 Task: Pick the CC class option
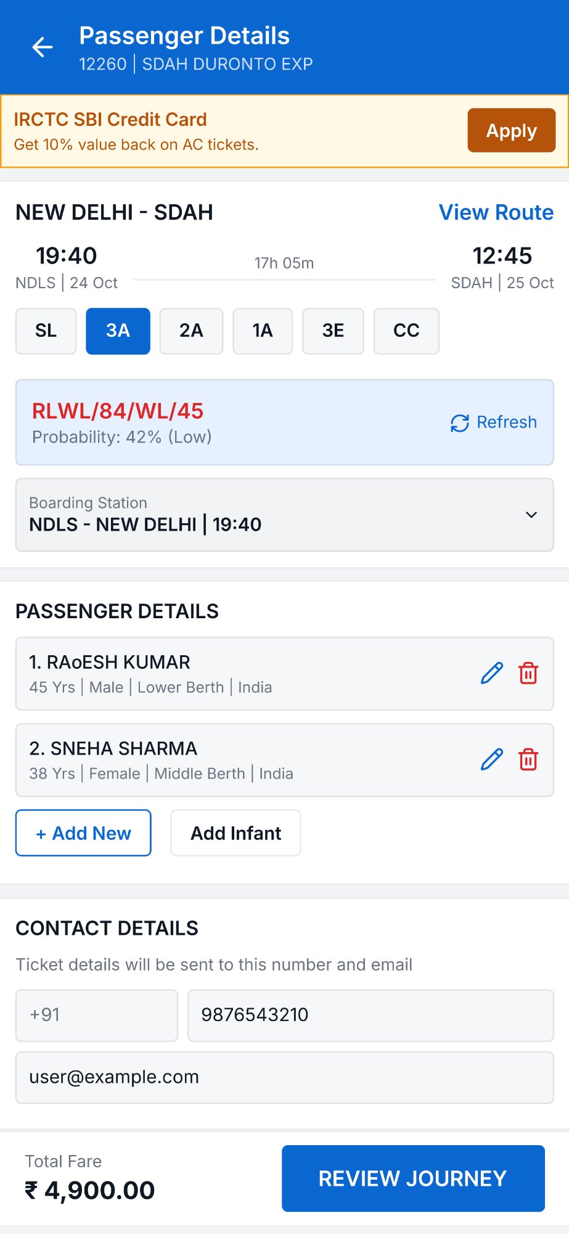coord(406,331)
